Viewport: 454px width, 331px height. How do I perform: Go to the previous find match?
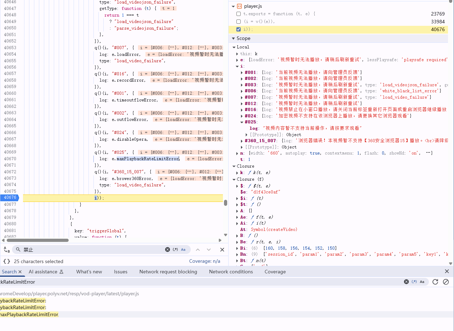[198, 250]
